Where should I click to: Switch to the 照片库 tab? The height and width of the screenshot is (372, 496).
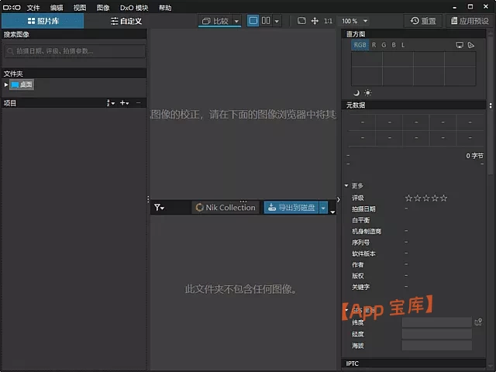pyautogui.click(x=43, y=21)
